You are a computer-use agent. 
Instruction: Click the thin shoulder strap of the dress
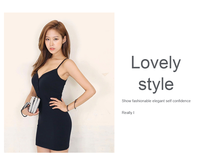(62, 64)
